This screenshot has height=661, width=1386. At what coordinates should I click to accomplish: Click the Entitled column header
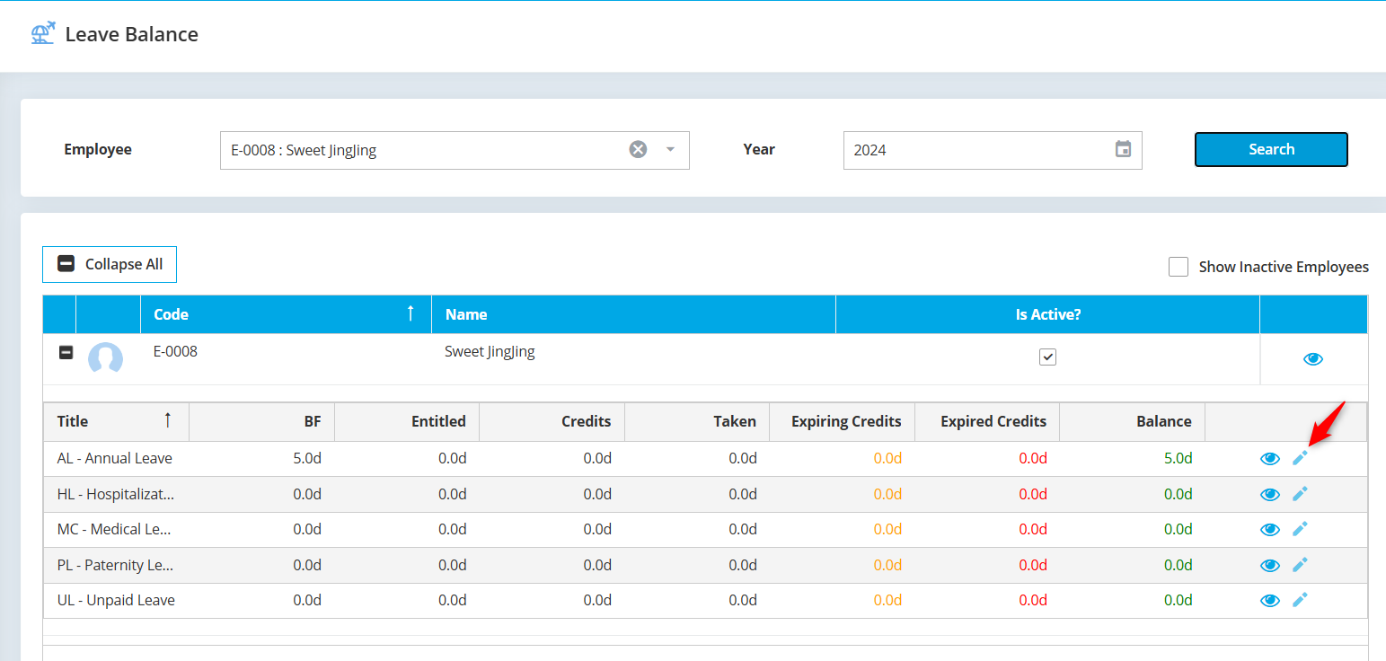click(407, 421)
